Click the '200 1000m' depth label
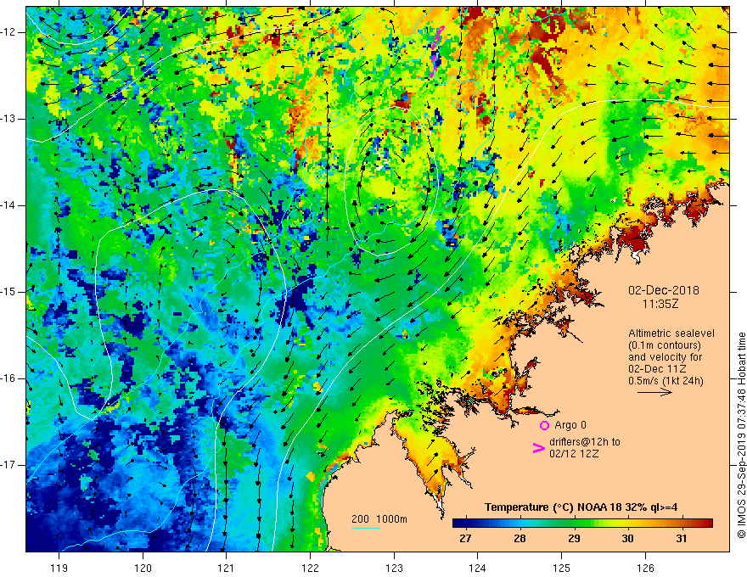This screenshot has height=577, width=747. pyautogui.click(x=379, y=519)
